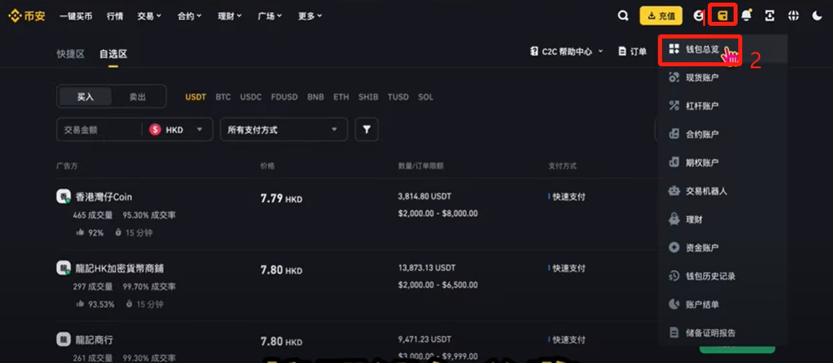The image size is (833, 363).
Task: Open the notifications bell
Action: click(747, 16)
